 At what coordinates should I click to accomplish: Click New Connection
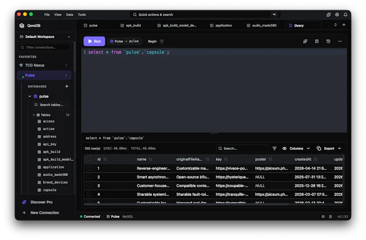[x=41, y=213]
